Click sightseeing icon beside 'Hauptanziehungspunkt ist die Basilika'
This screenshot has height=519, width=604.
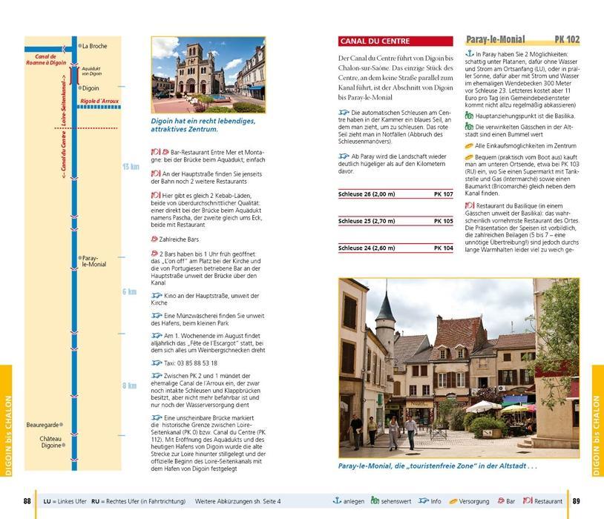(469, 117)
